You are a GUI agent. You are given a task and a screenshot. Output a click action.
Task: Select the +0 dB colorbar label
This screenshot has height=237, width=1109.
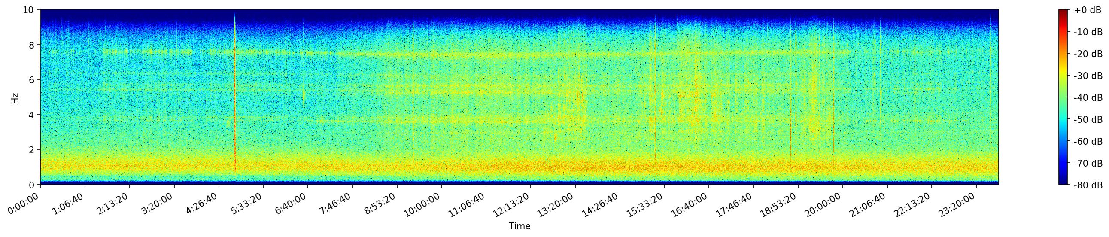pos(1088,10)
